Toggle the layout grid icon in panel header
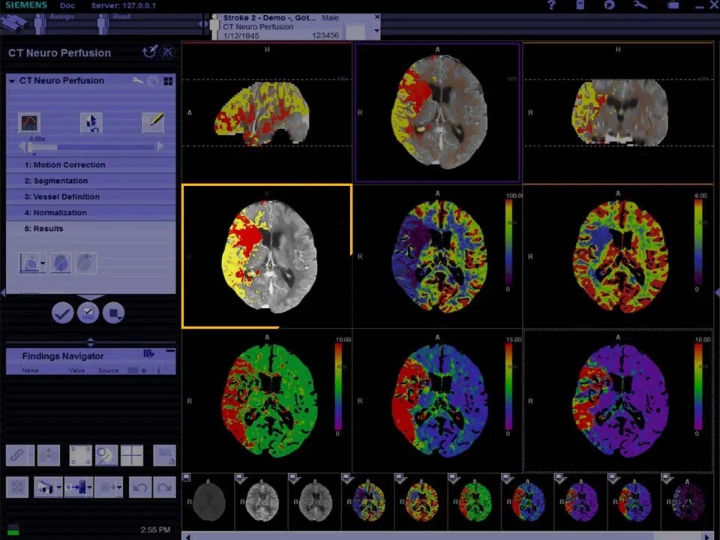720x540 pixels. (168, 81)
